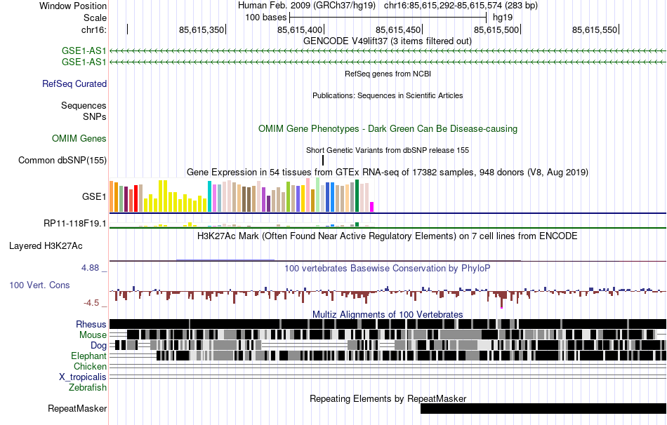Image resolution: width=667 pixels, height=425 pixels.
Task: Click the GSE1 expression track label
Action: point(94,197)
